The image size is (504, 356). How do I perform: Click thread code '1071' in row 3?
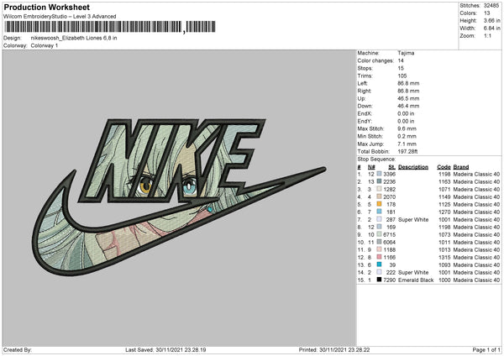tap(444, 189)
